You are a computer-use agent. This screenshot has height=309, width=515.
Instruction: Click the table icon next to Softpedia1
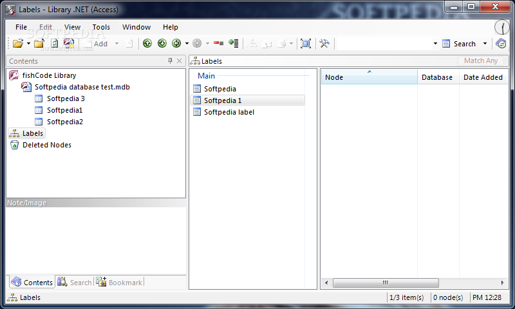[39, 110]
